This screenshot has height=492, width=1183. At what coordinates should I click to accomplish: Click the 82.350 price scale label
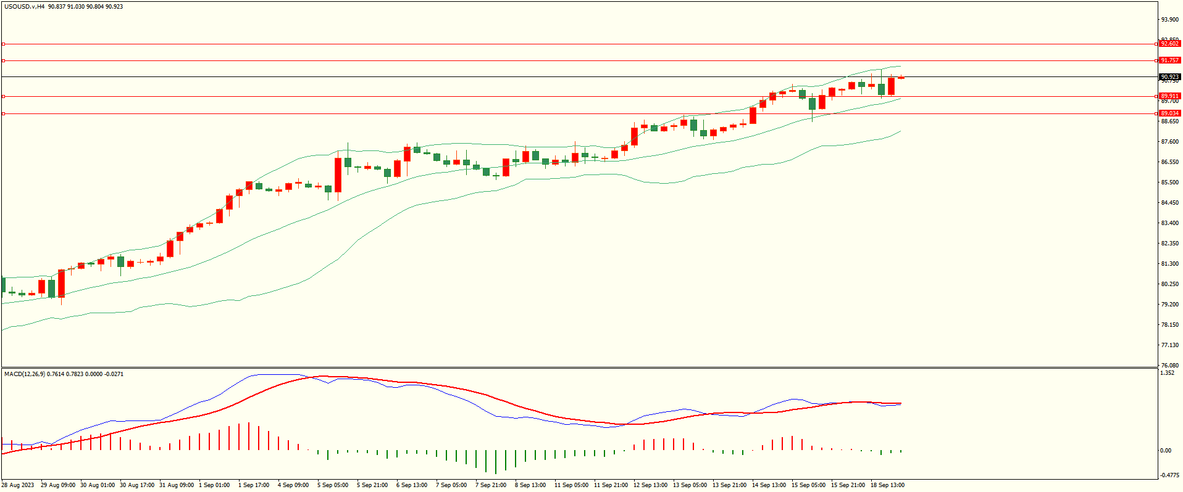point(1169,244)
